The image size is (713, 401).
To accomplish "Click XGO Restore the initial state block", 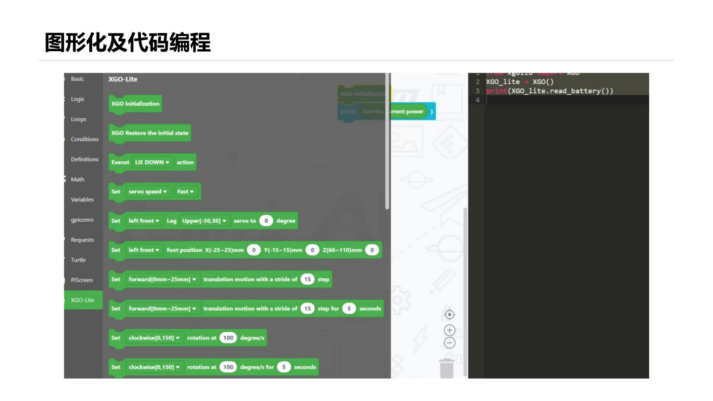I will (150, 133).
